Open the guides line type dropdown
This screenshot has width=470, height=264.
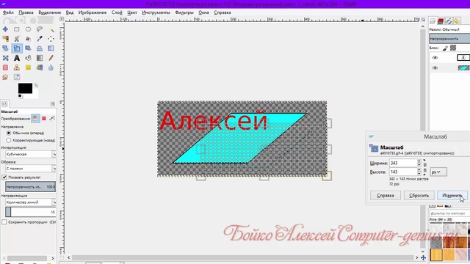point(30,202)
